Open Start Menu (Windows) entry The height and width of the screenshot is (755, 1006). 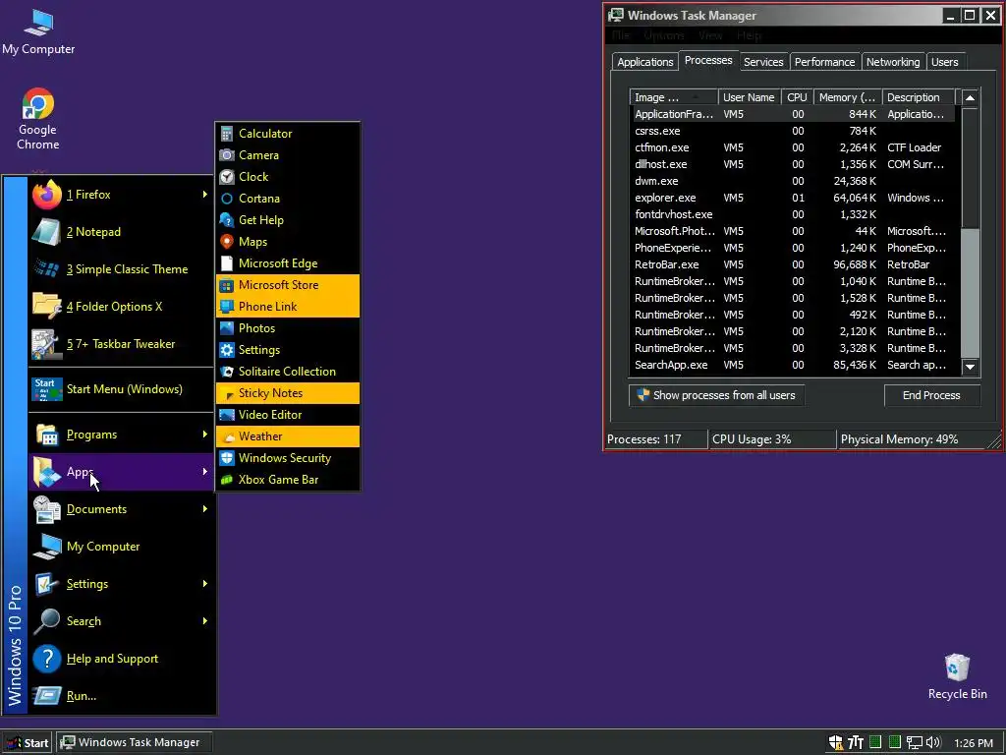(121, 389)
